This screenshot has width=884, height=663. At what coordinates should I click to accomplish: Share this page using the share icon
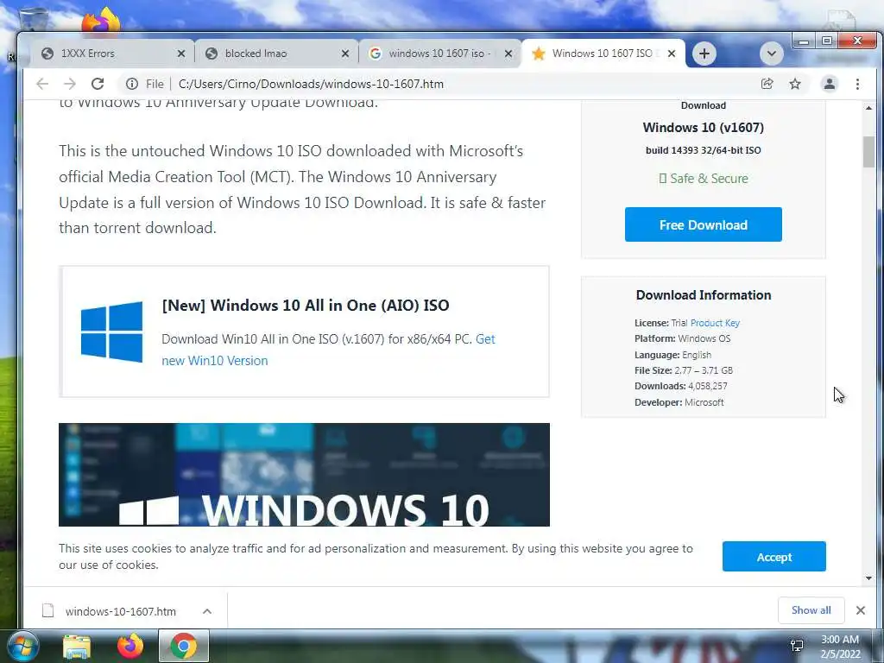pyautogui.click(x=767, y=84)
